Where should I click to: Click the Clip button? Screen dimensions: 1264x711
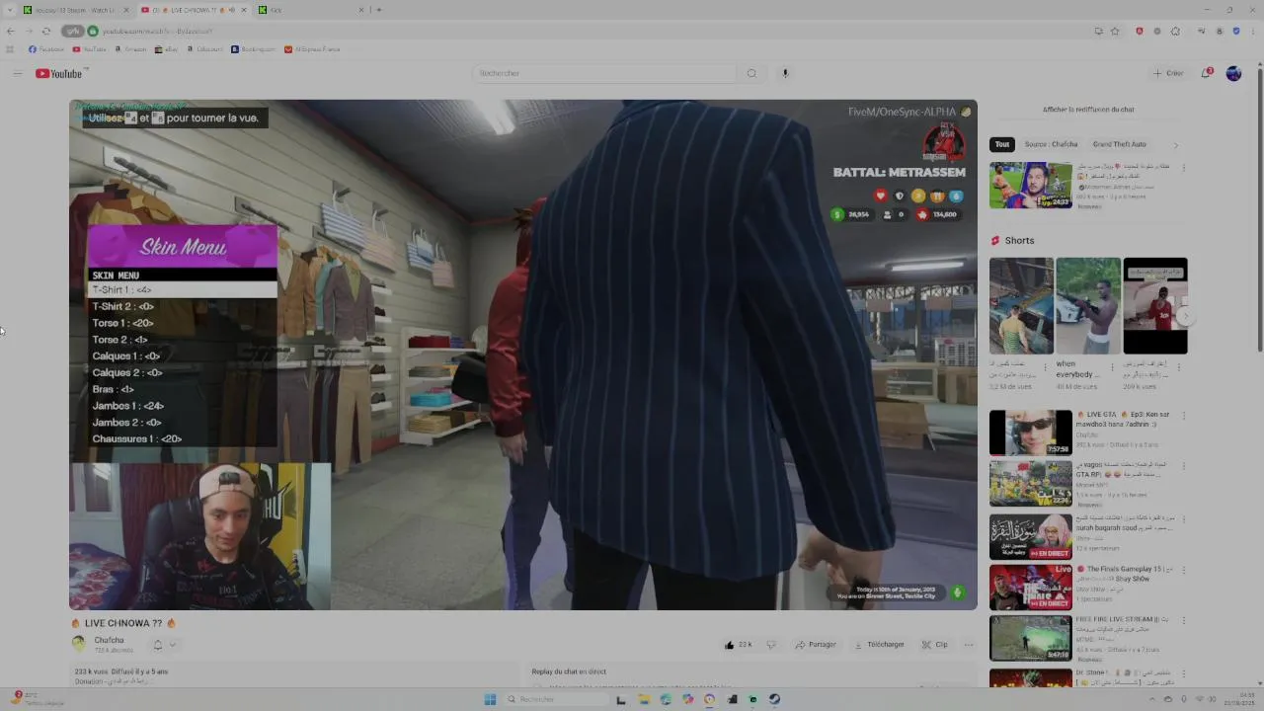934,645
